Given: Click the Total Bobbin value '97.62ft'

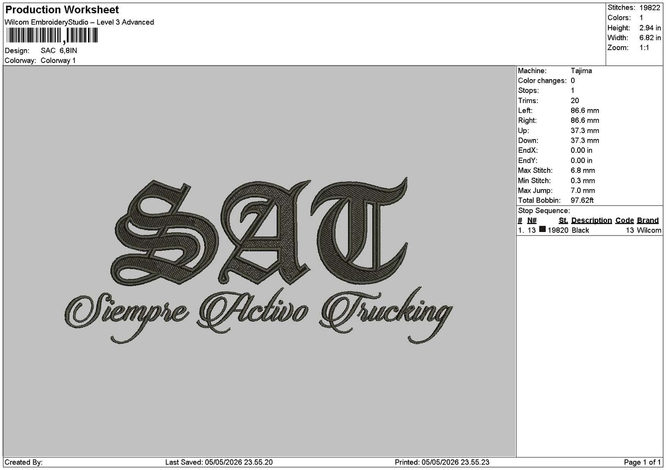Looking at the screenshot, I should (x=582, y=201).
